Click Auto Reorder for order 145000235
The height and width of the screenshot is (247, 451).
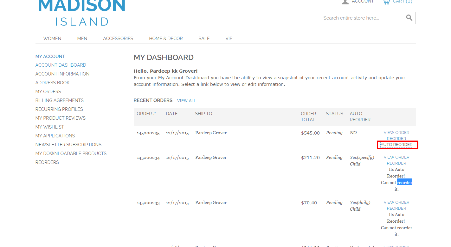pyautogui.click(x=396, y=145)
